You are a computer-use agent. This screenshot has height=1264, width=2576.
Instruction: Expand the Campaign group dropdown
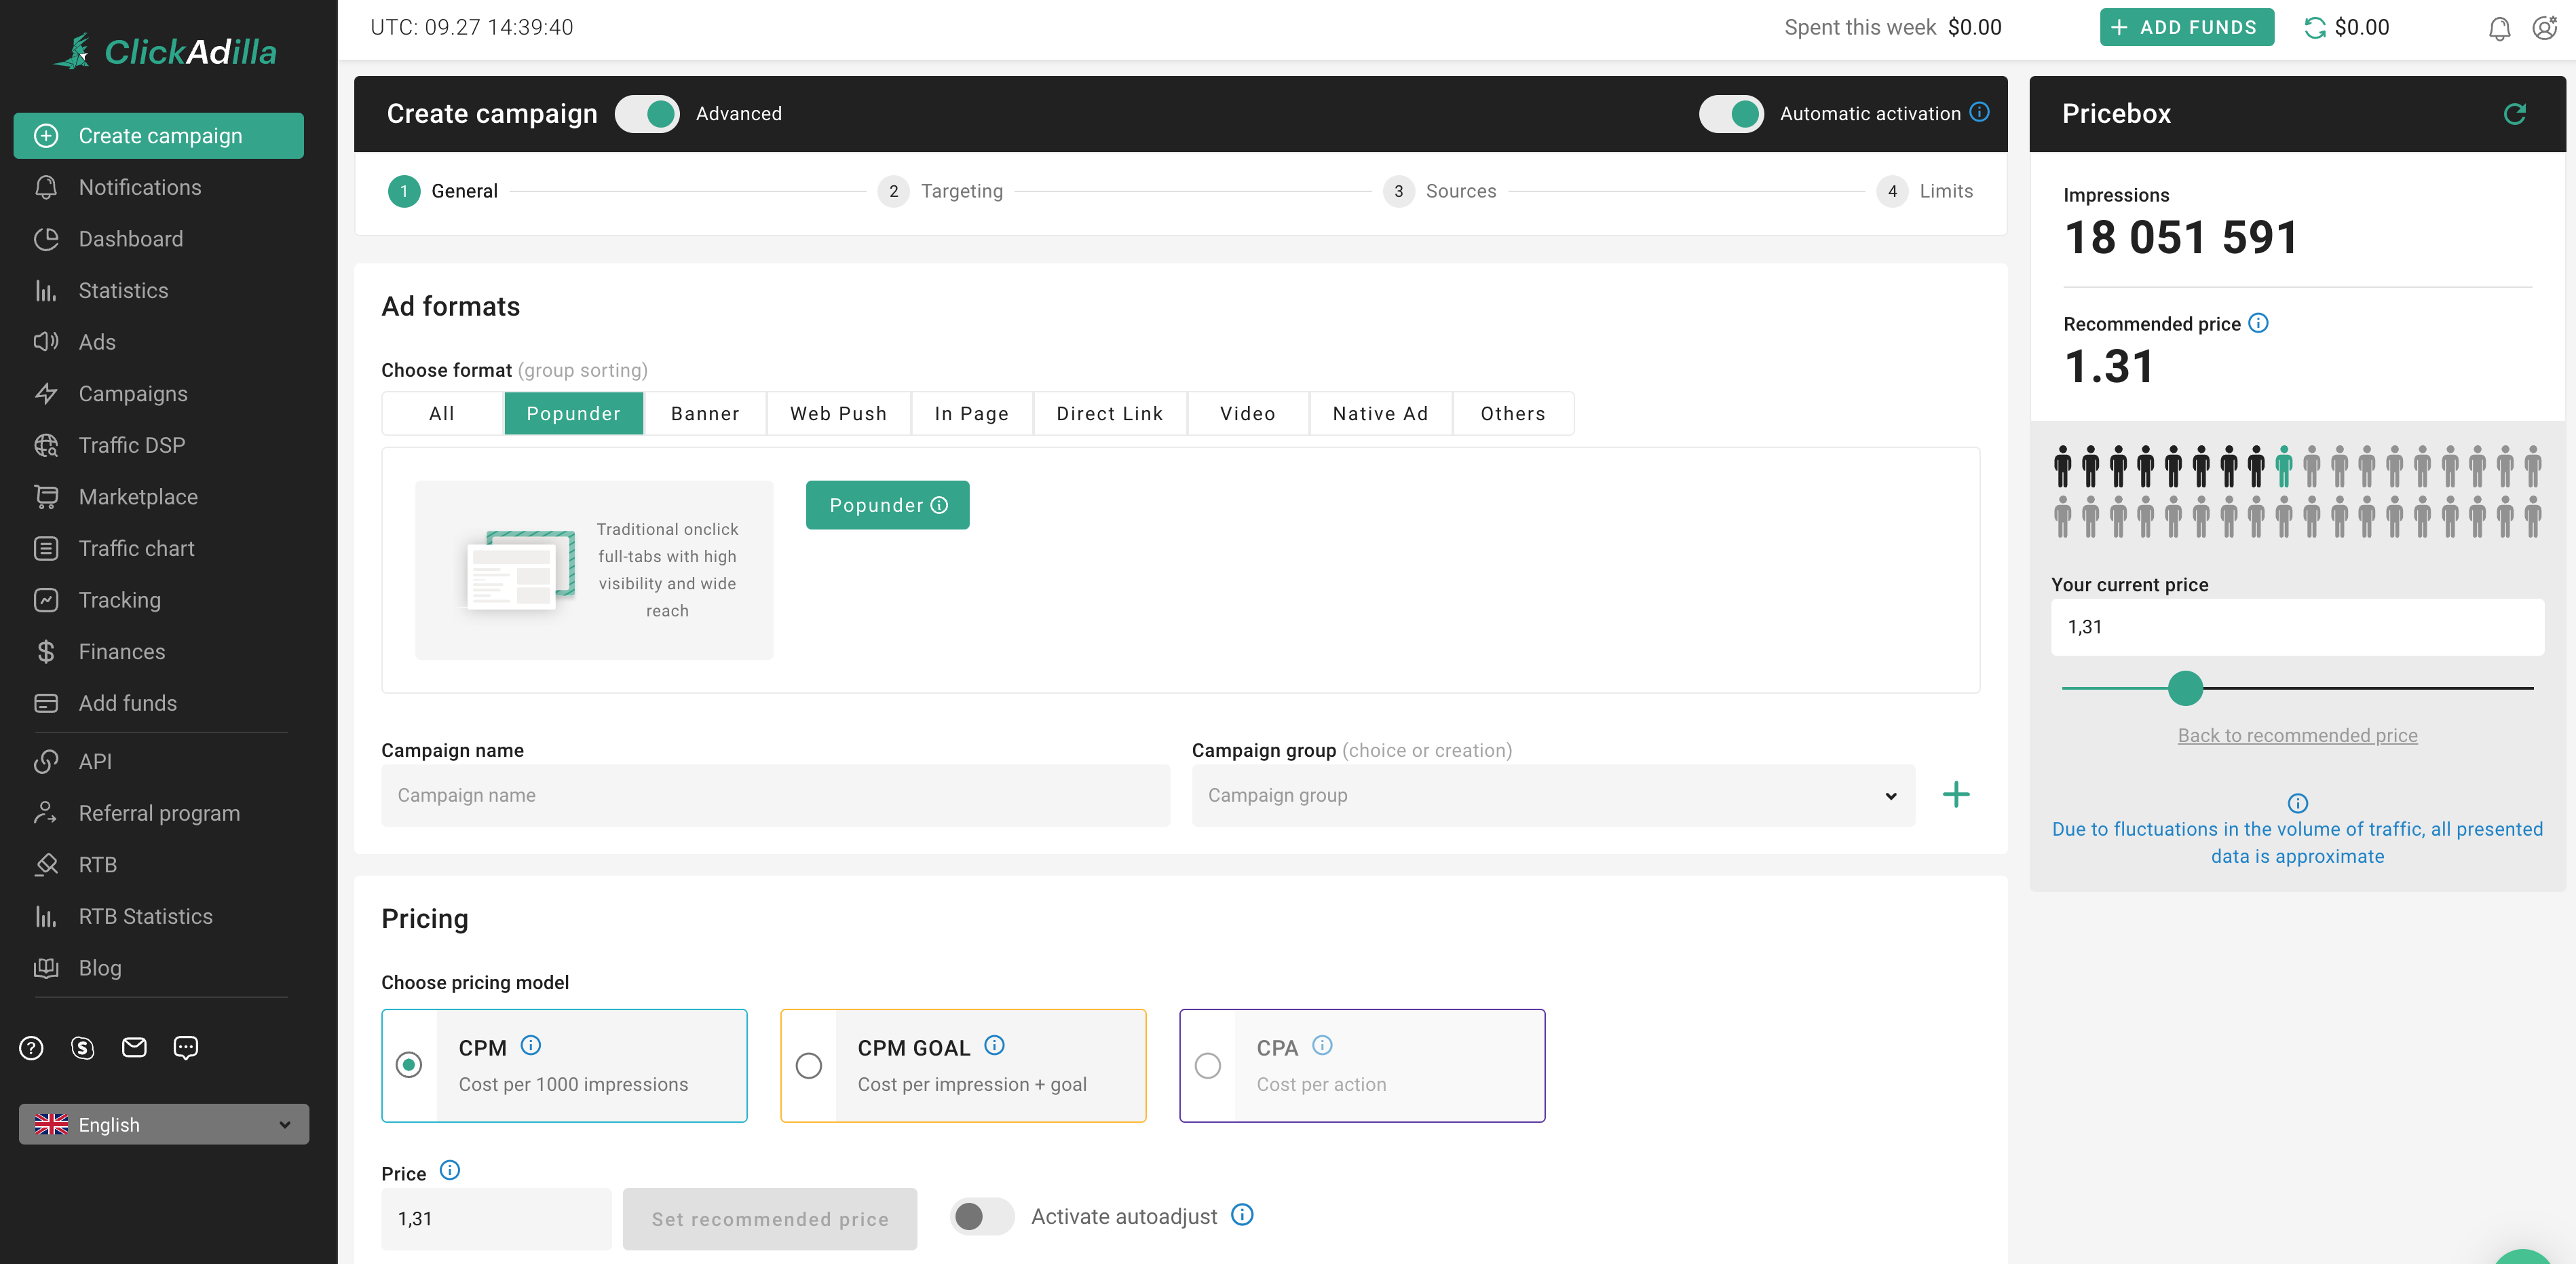click(x=1552, y=795)
